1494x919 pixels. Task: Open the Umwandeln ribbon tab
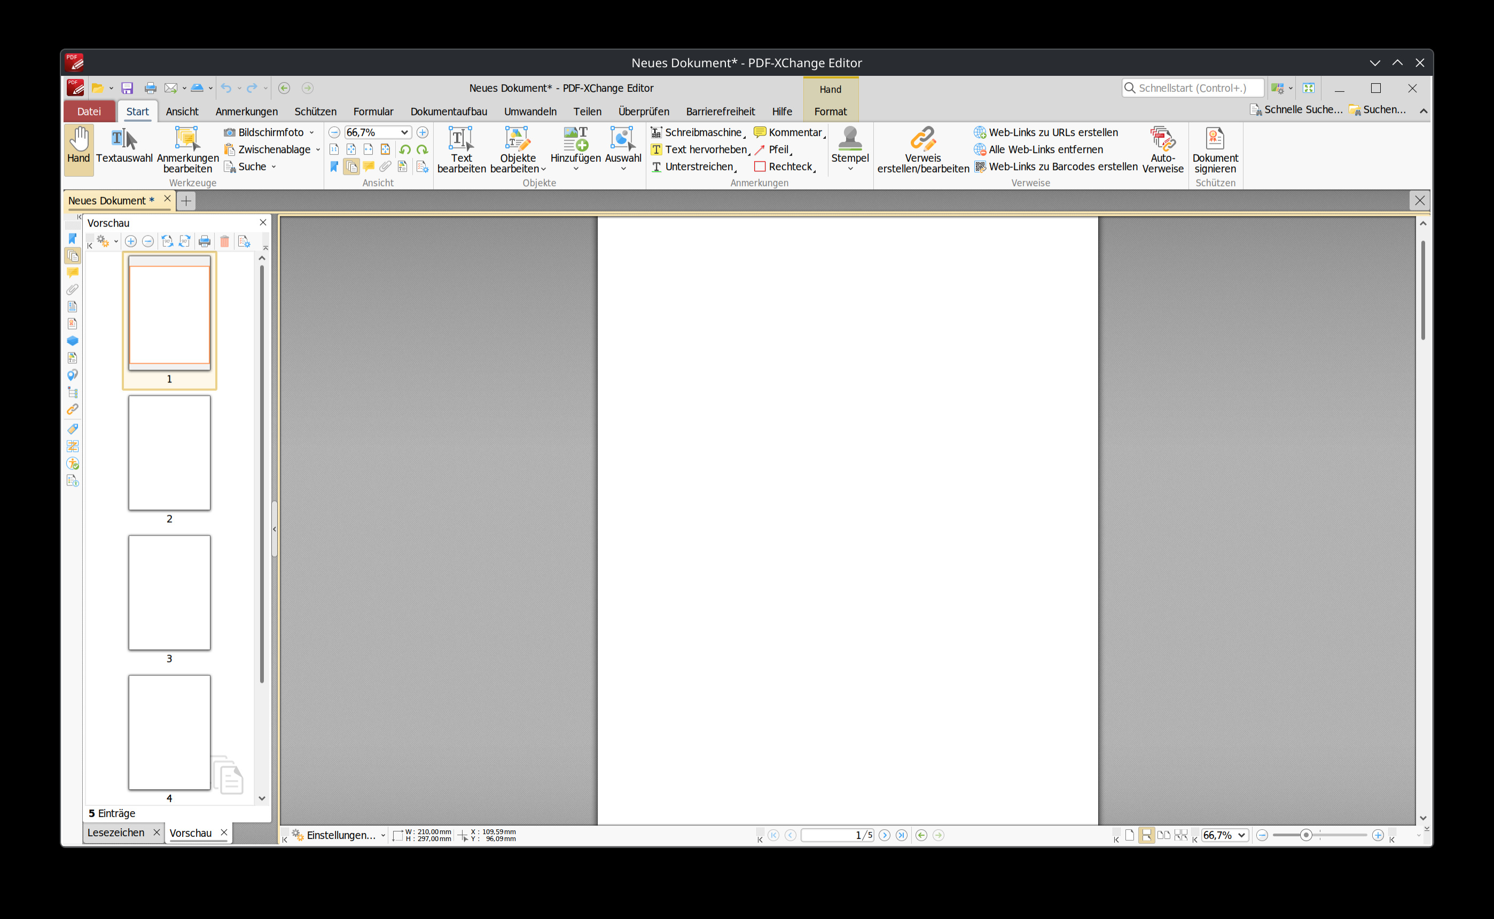tap(530, 111)
